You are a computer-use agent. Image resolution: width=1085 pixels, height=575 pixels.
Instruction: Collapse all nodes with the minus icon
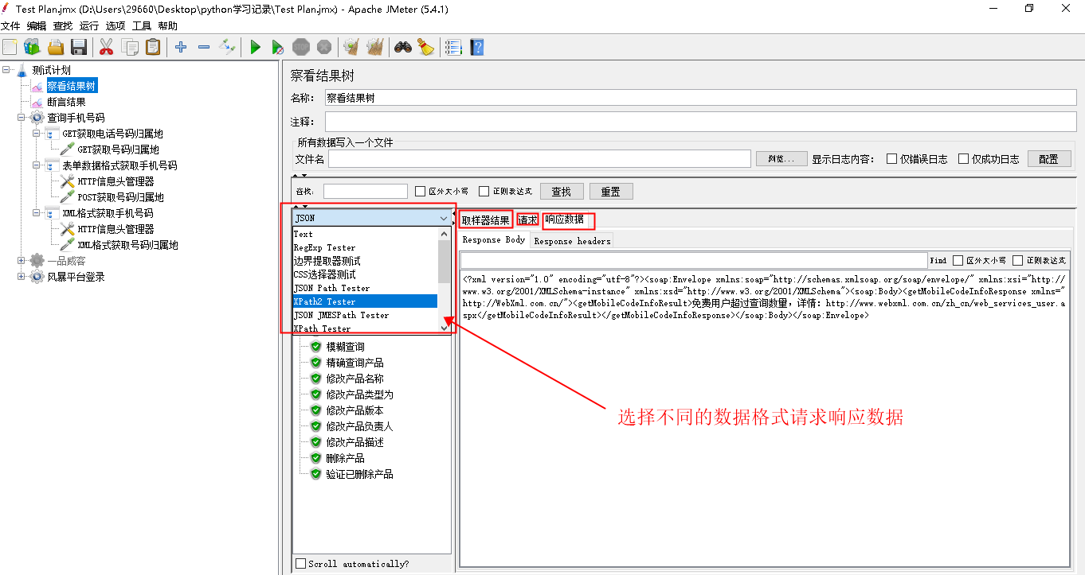click(x=204, y=48)
